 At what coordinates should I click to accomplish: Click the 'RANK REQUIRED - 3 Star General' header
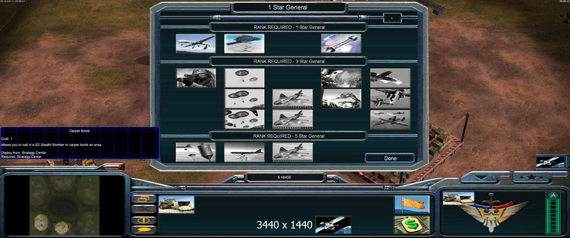tap(289, 61)
